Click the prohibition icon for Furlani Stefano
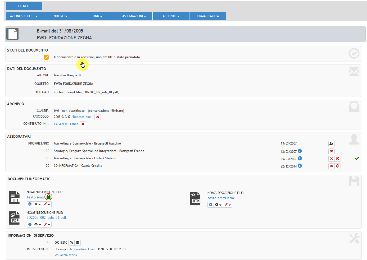367x260 pixels. (x=338, y=159)
